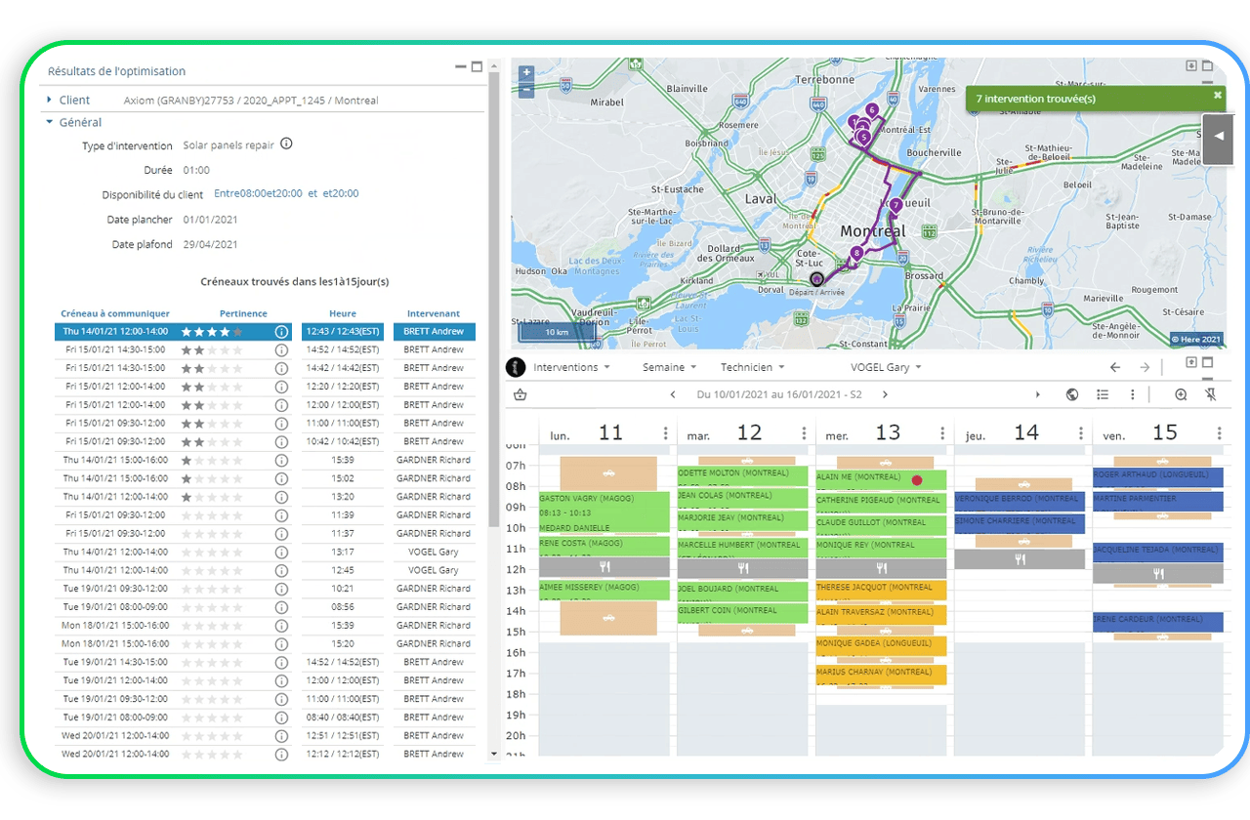Screen dimensions: 1250x820
Task: Select the VOGEL Gary slot at 12:45
Action: click(265, 570)
